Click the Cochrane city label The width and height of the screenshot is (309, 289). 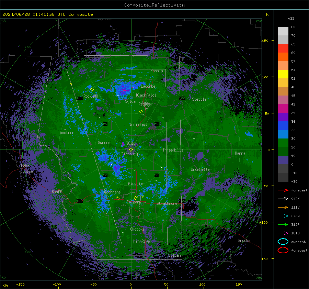112,192
